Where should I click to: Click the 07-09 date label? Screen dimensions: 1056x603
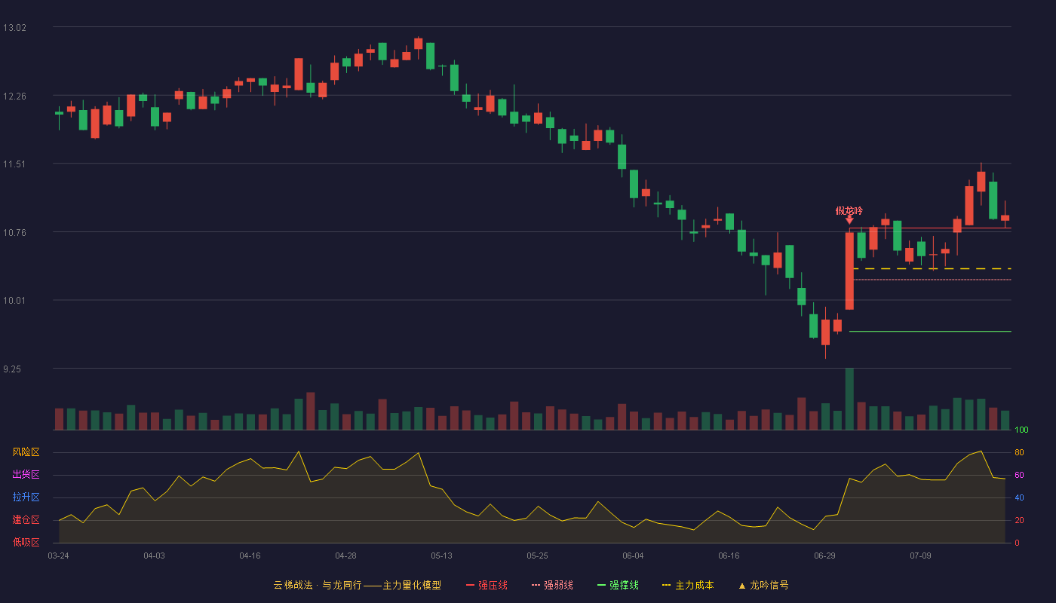920,556
